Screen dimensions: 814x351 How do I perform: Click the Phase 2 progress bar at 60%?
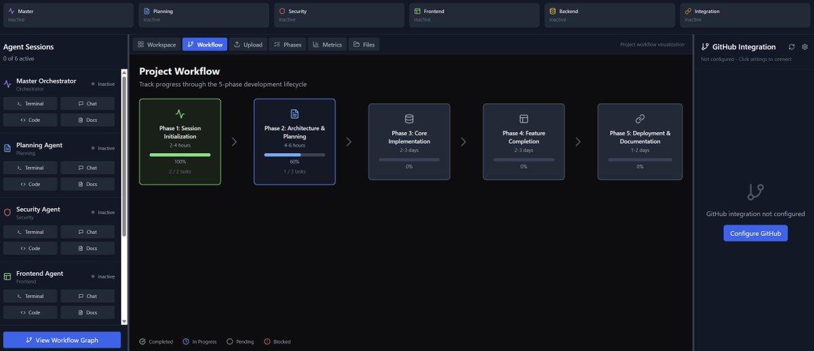coord(294,154)
